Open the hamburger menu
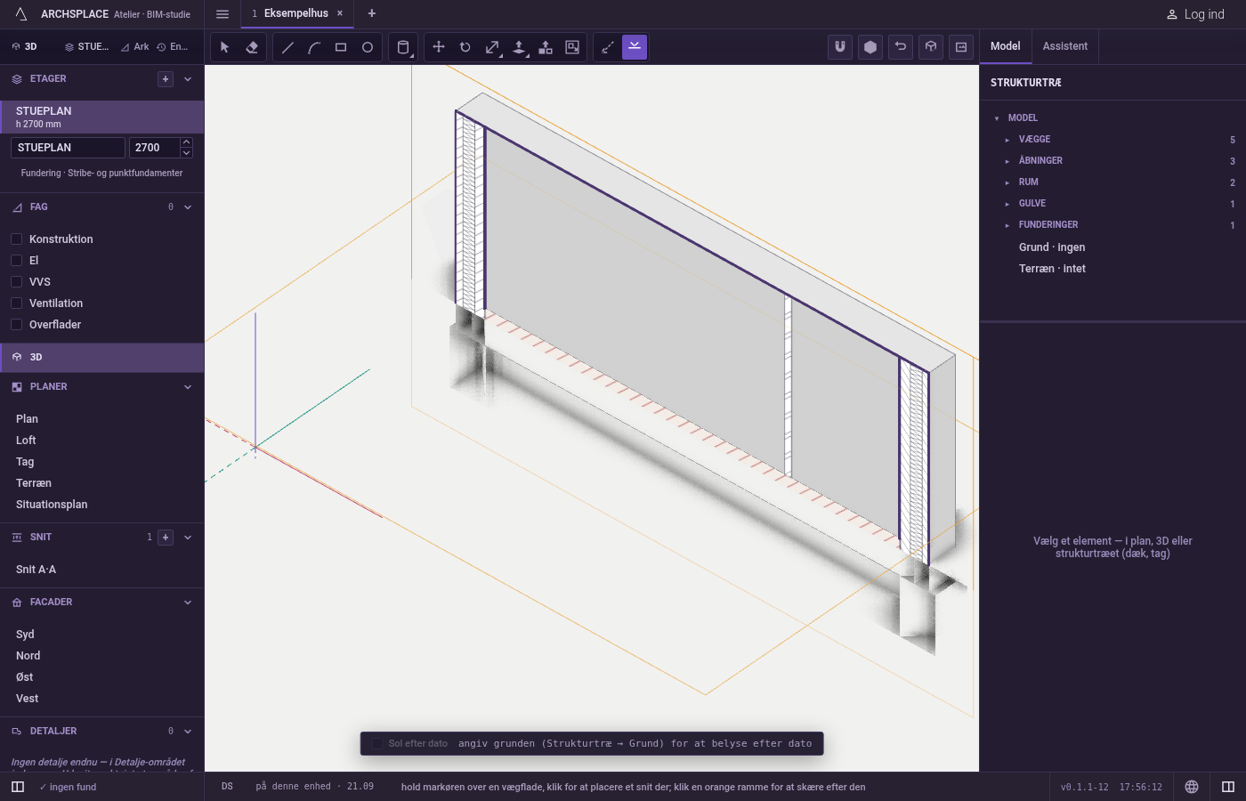The width and height of the screenshot is (1246, 801). [x=222, y=14]
